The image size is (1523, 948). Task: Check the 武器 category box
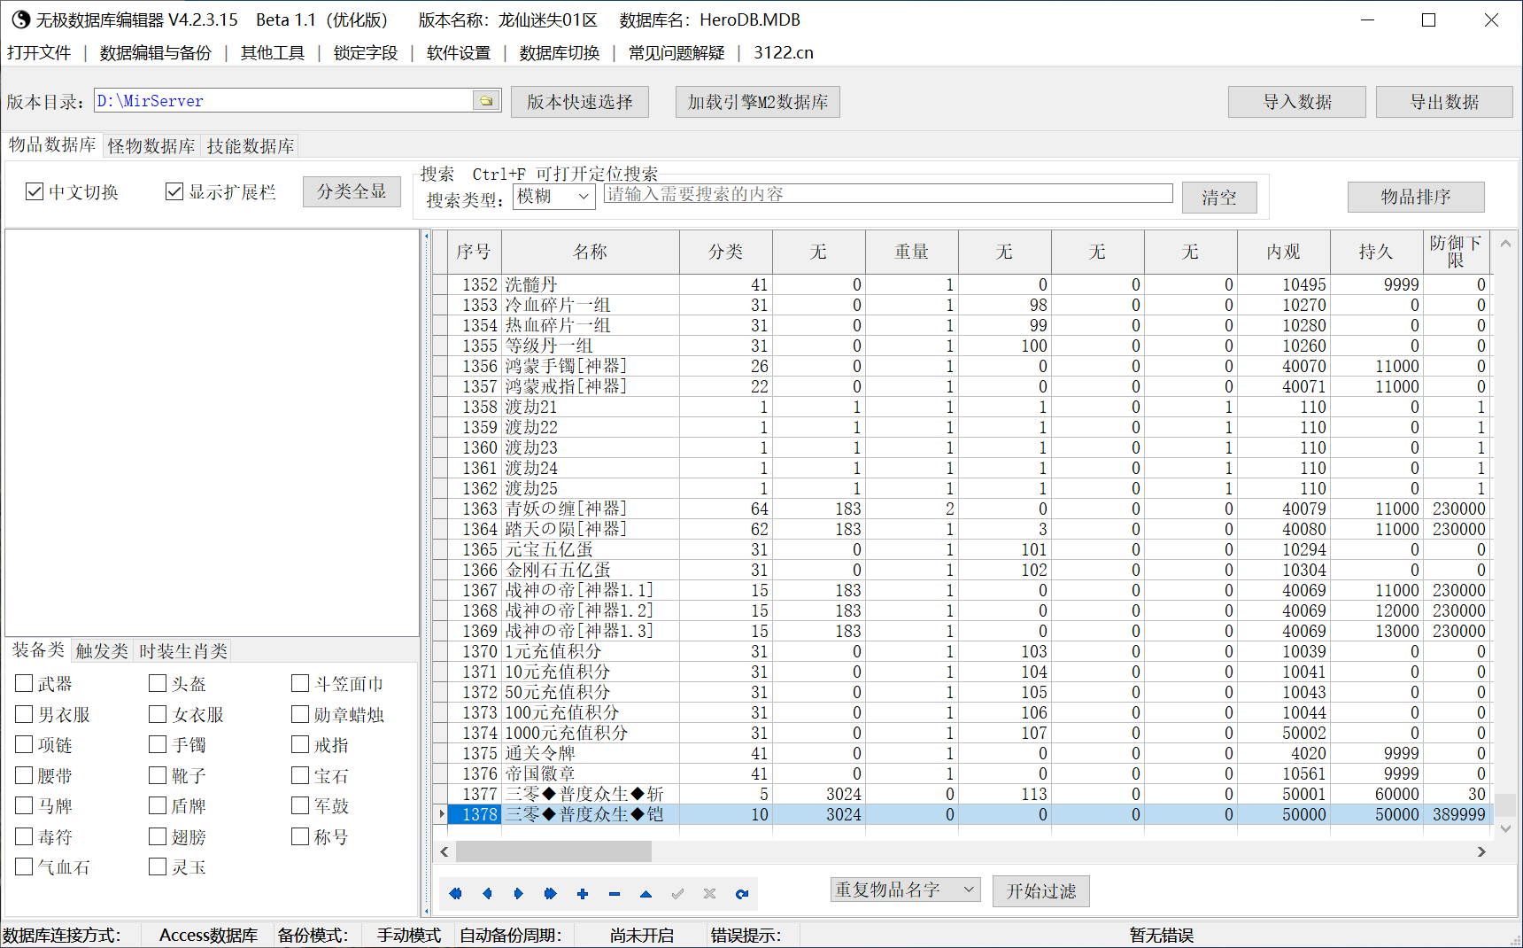point(24,683)
